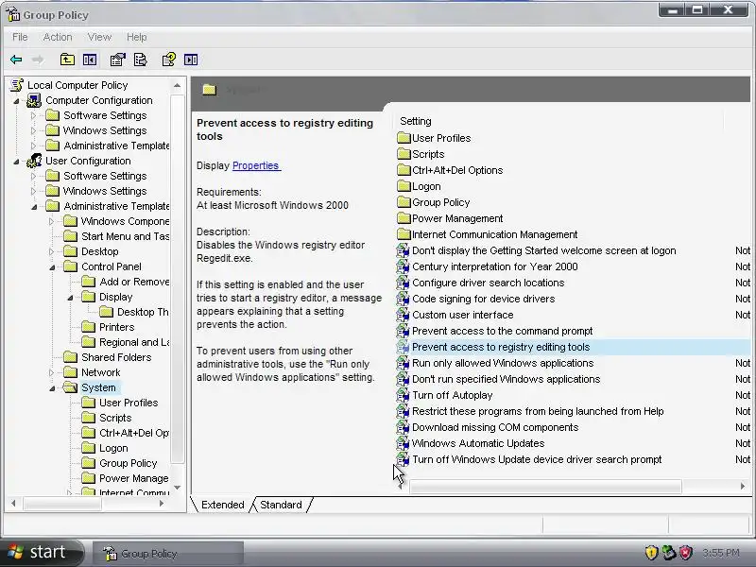The width and height of the screenshot is (756, 567).
Task: Open the Help menu
Action: point(136,37)
